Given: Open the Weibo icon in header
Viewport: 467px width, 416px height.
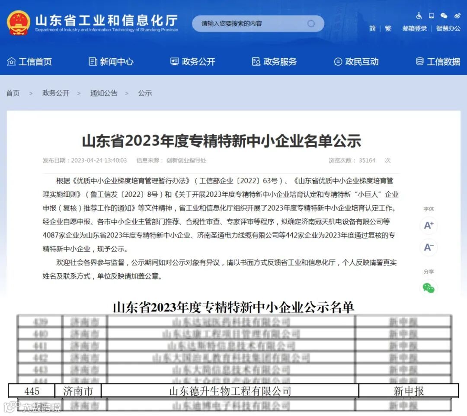Looking at the screenshot, I should [x=457, y=16].
